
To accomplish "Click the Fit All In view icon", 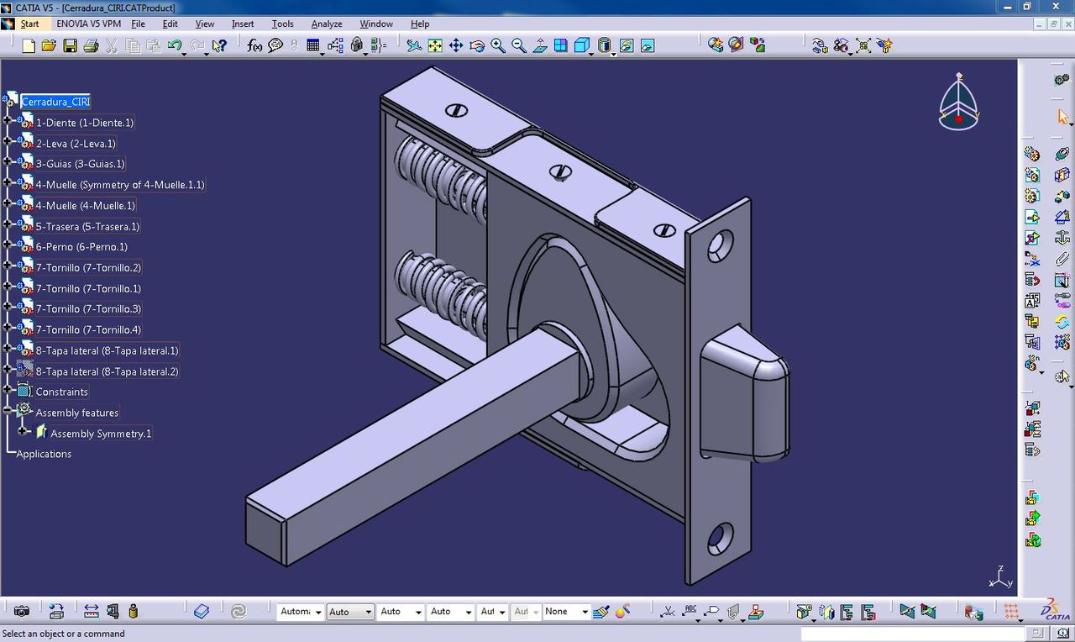I will pyautogui.click(x=435, y=45).
